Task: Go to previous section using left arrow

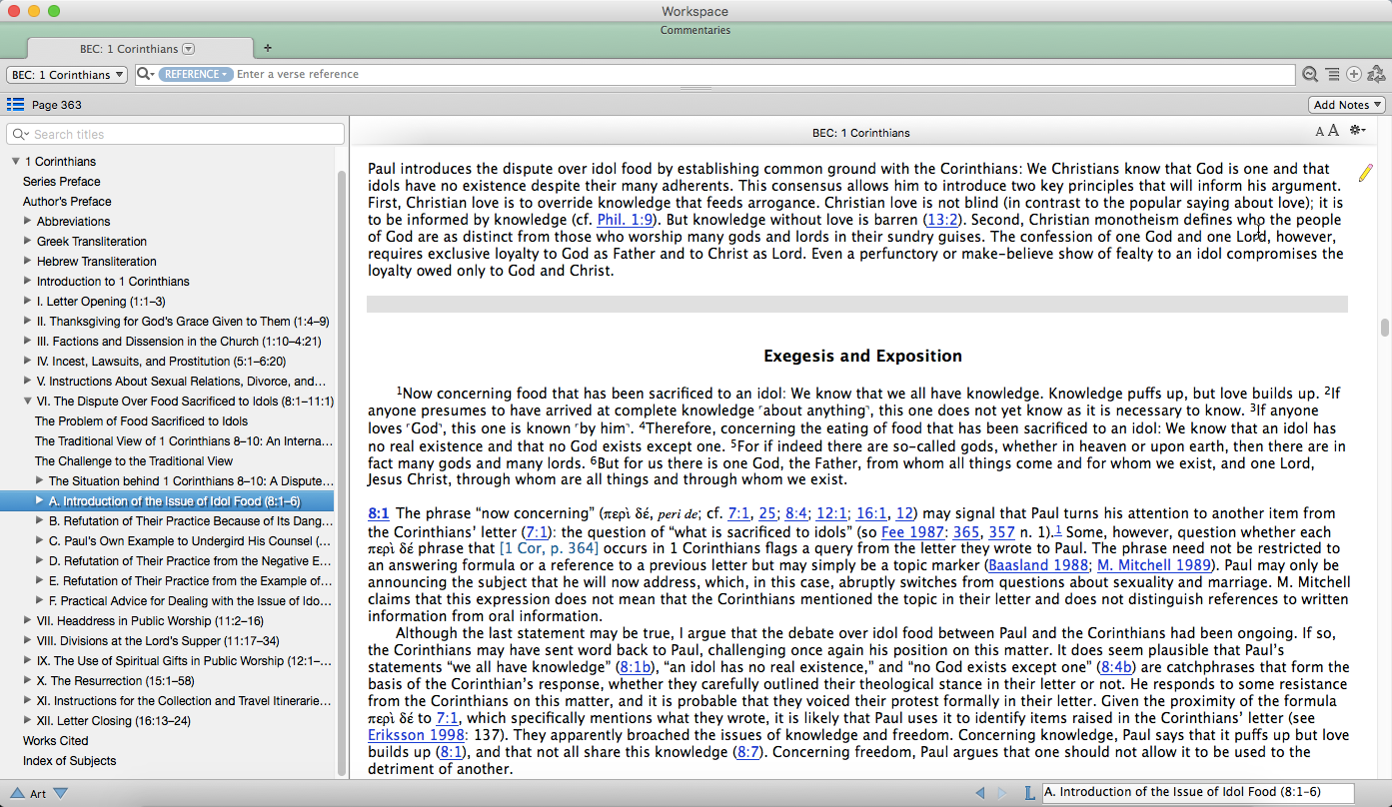Action: (x=980, y=793)
